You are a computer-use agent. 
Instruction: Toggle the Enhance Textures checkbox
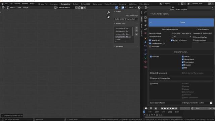pyautogui.click(x=172, y=40)
